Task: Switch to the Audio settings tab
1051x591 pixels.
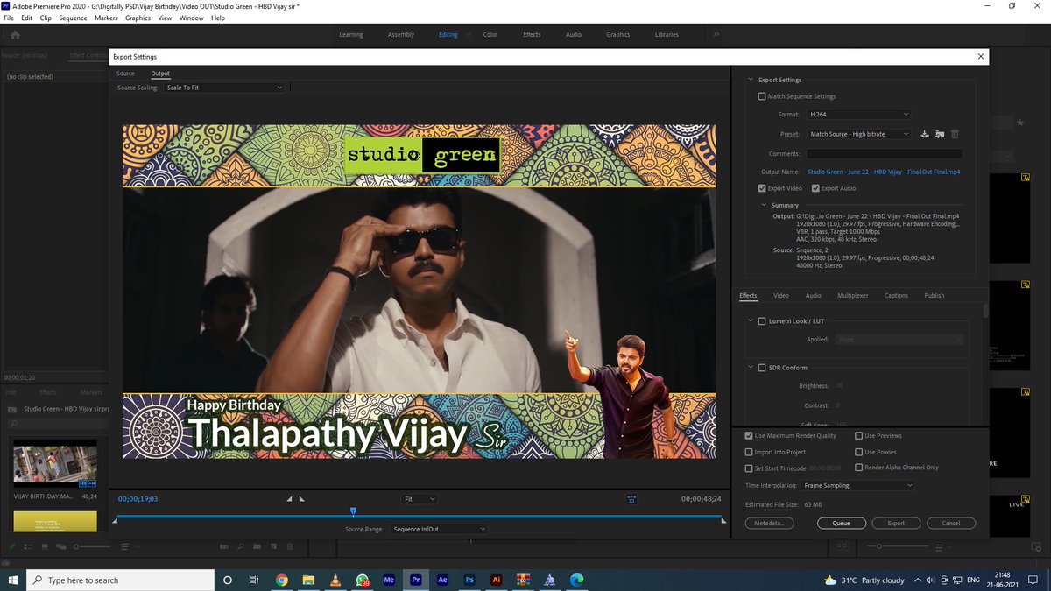Action: (813, 296)
